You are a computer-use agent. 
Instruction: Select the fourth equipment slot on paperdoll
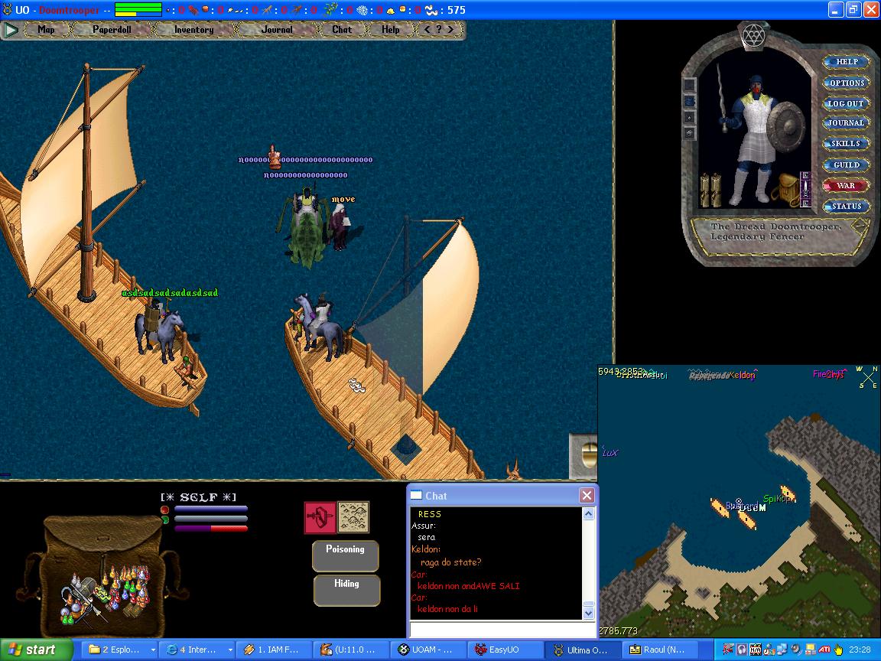(689, 133)
